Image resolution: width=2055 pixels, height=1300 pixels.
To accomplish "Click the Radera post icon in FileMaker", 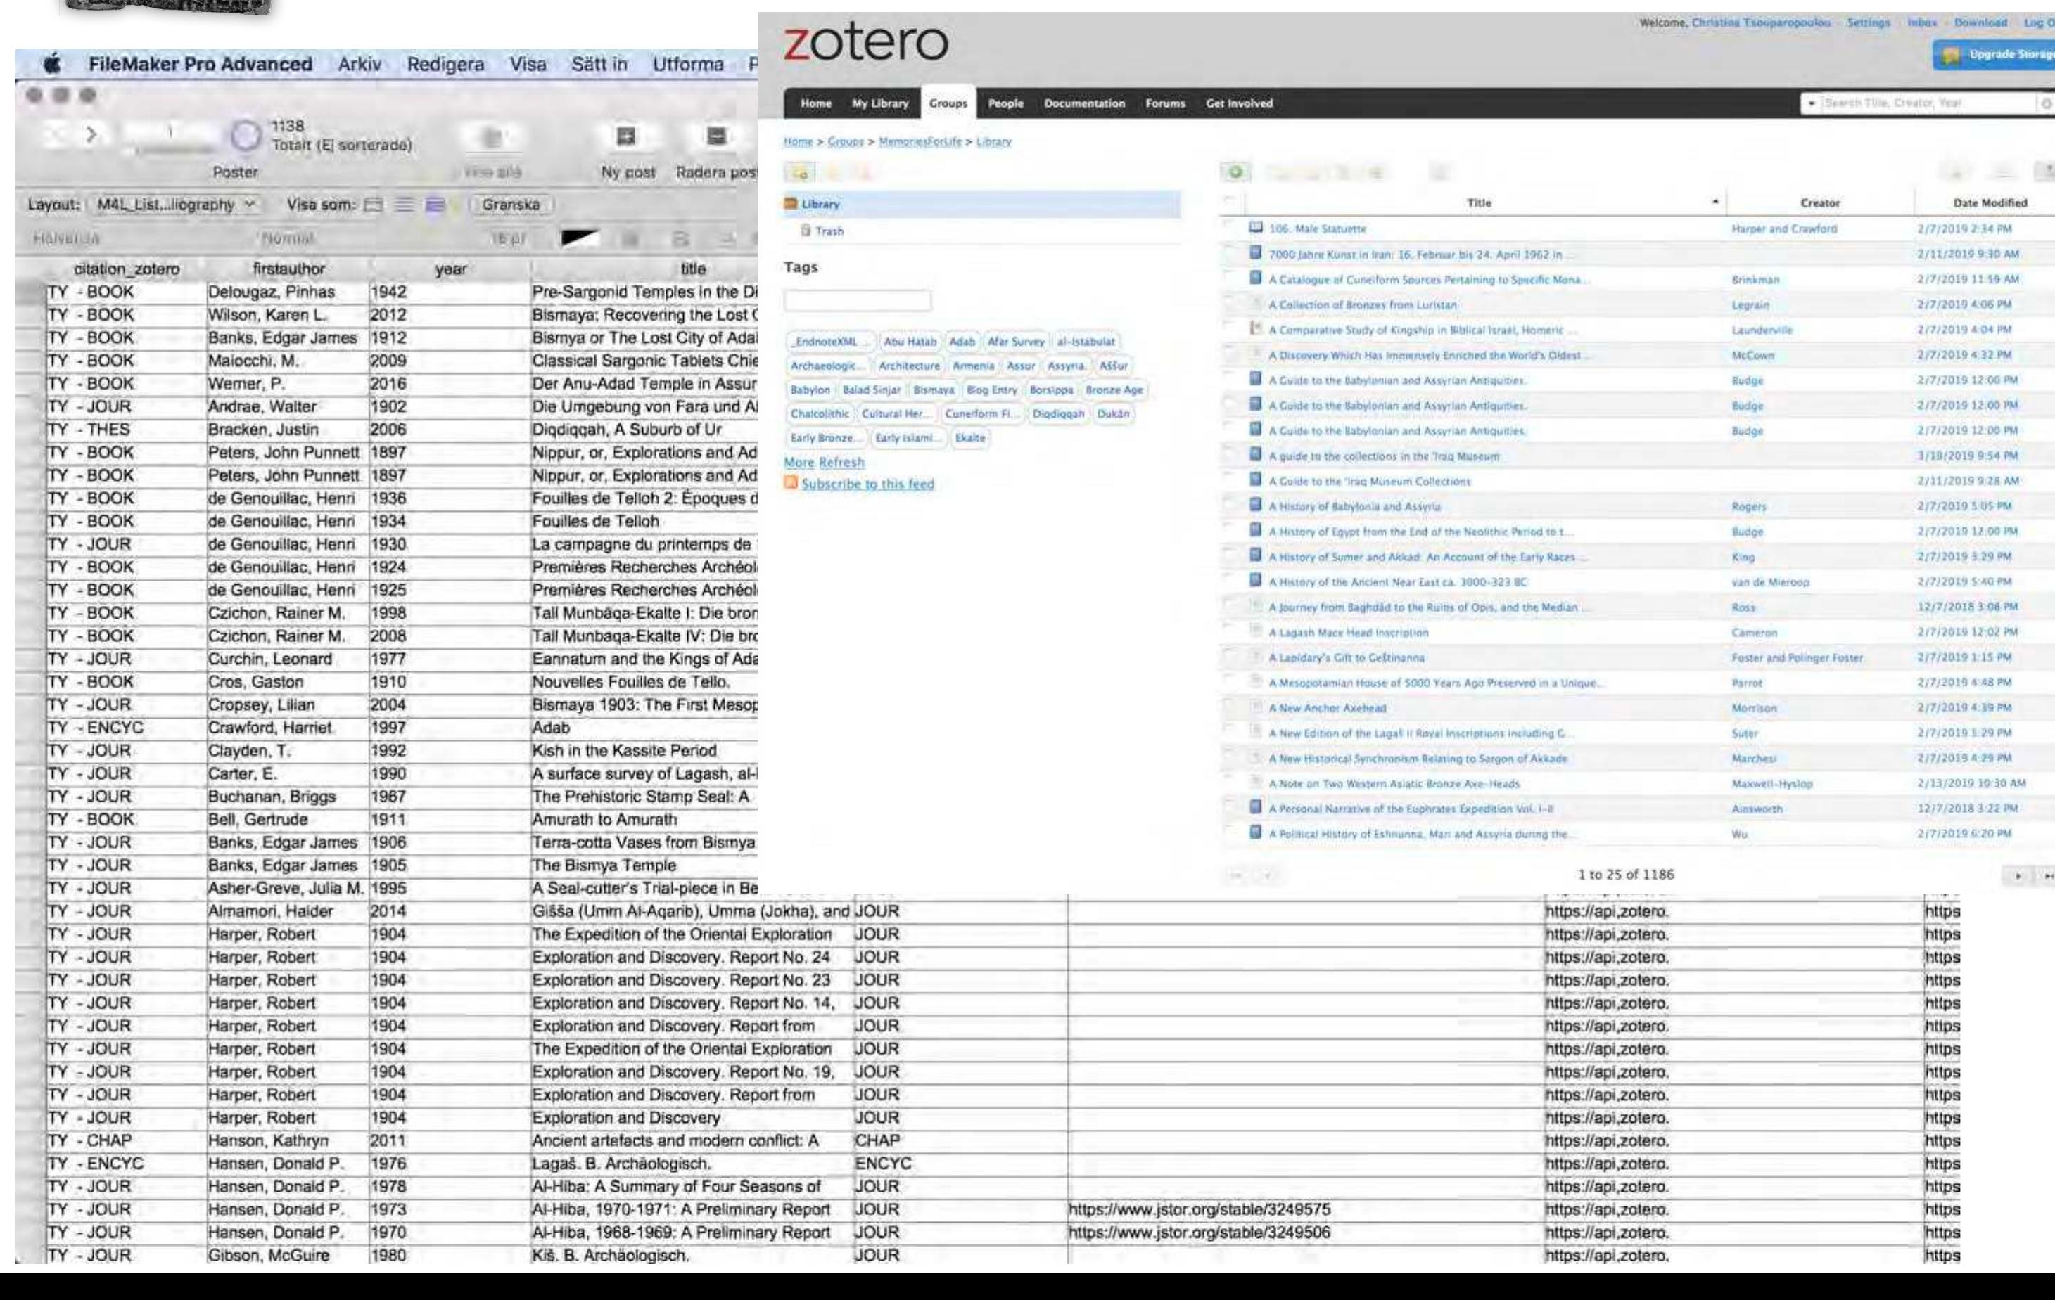I will coord(718,136).
